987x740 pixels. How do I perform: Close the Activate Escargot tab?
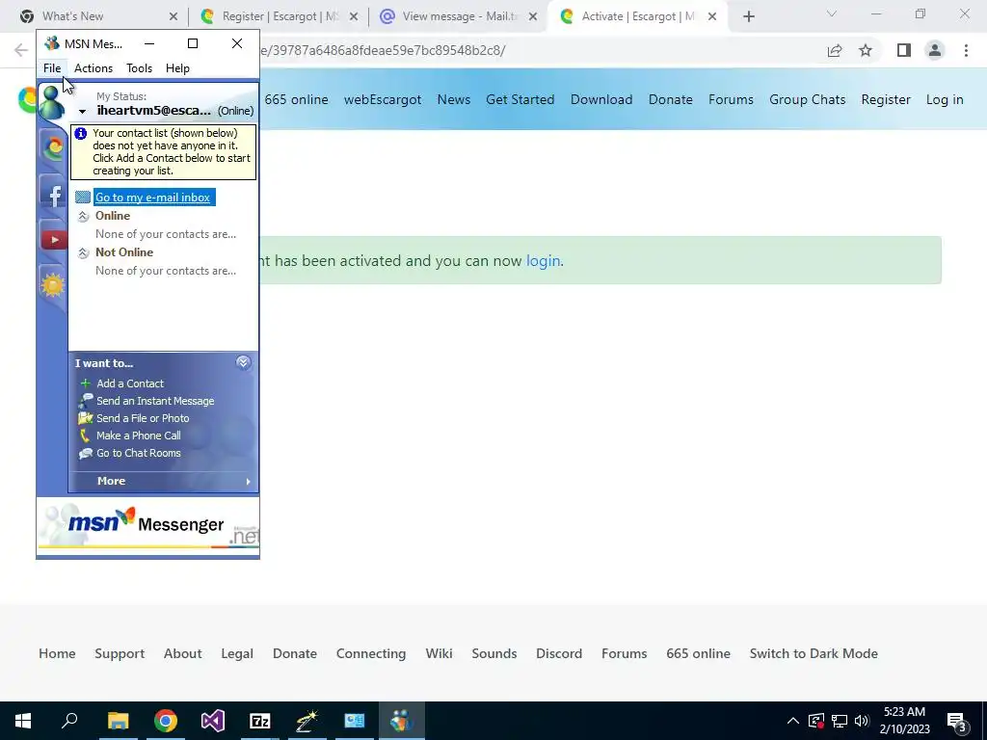[712, 17]
